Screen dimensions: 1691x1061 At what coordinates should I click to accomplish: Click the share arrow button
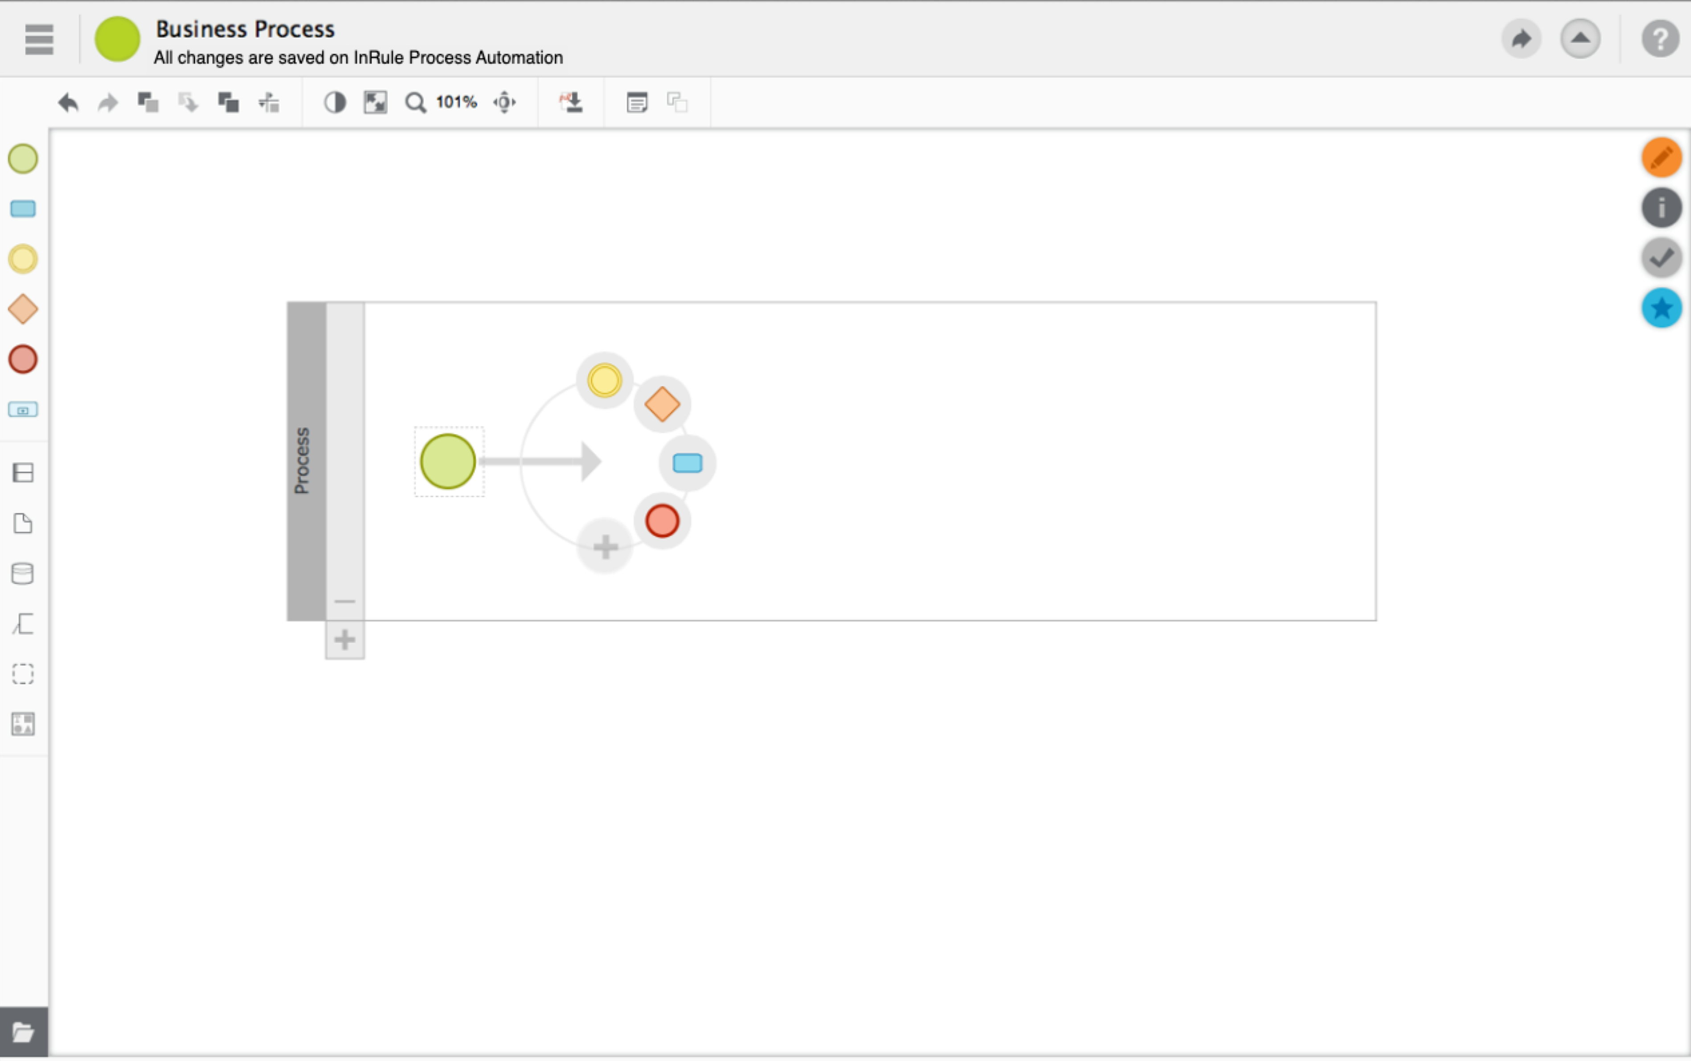(1520, 39)
